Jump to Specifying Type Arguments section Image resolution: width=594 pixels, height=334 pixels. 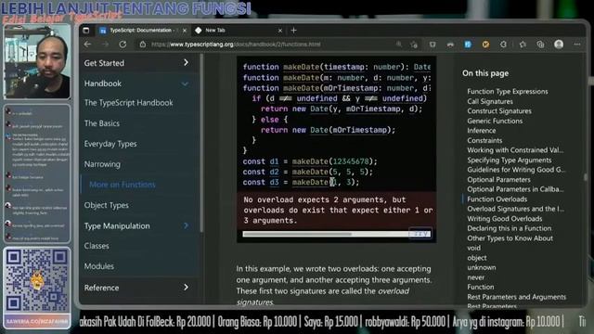(510, 161)
